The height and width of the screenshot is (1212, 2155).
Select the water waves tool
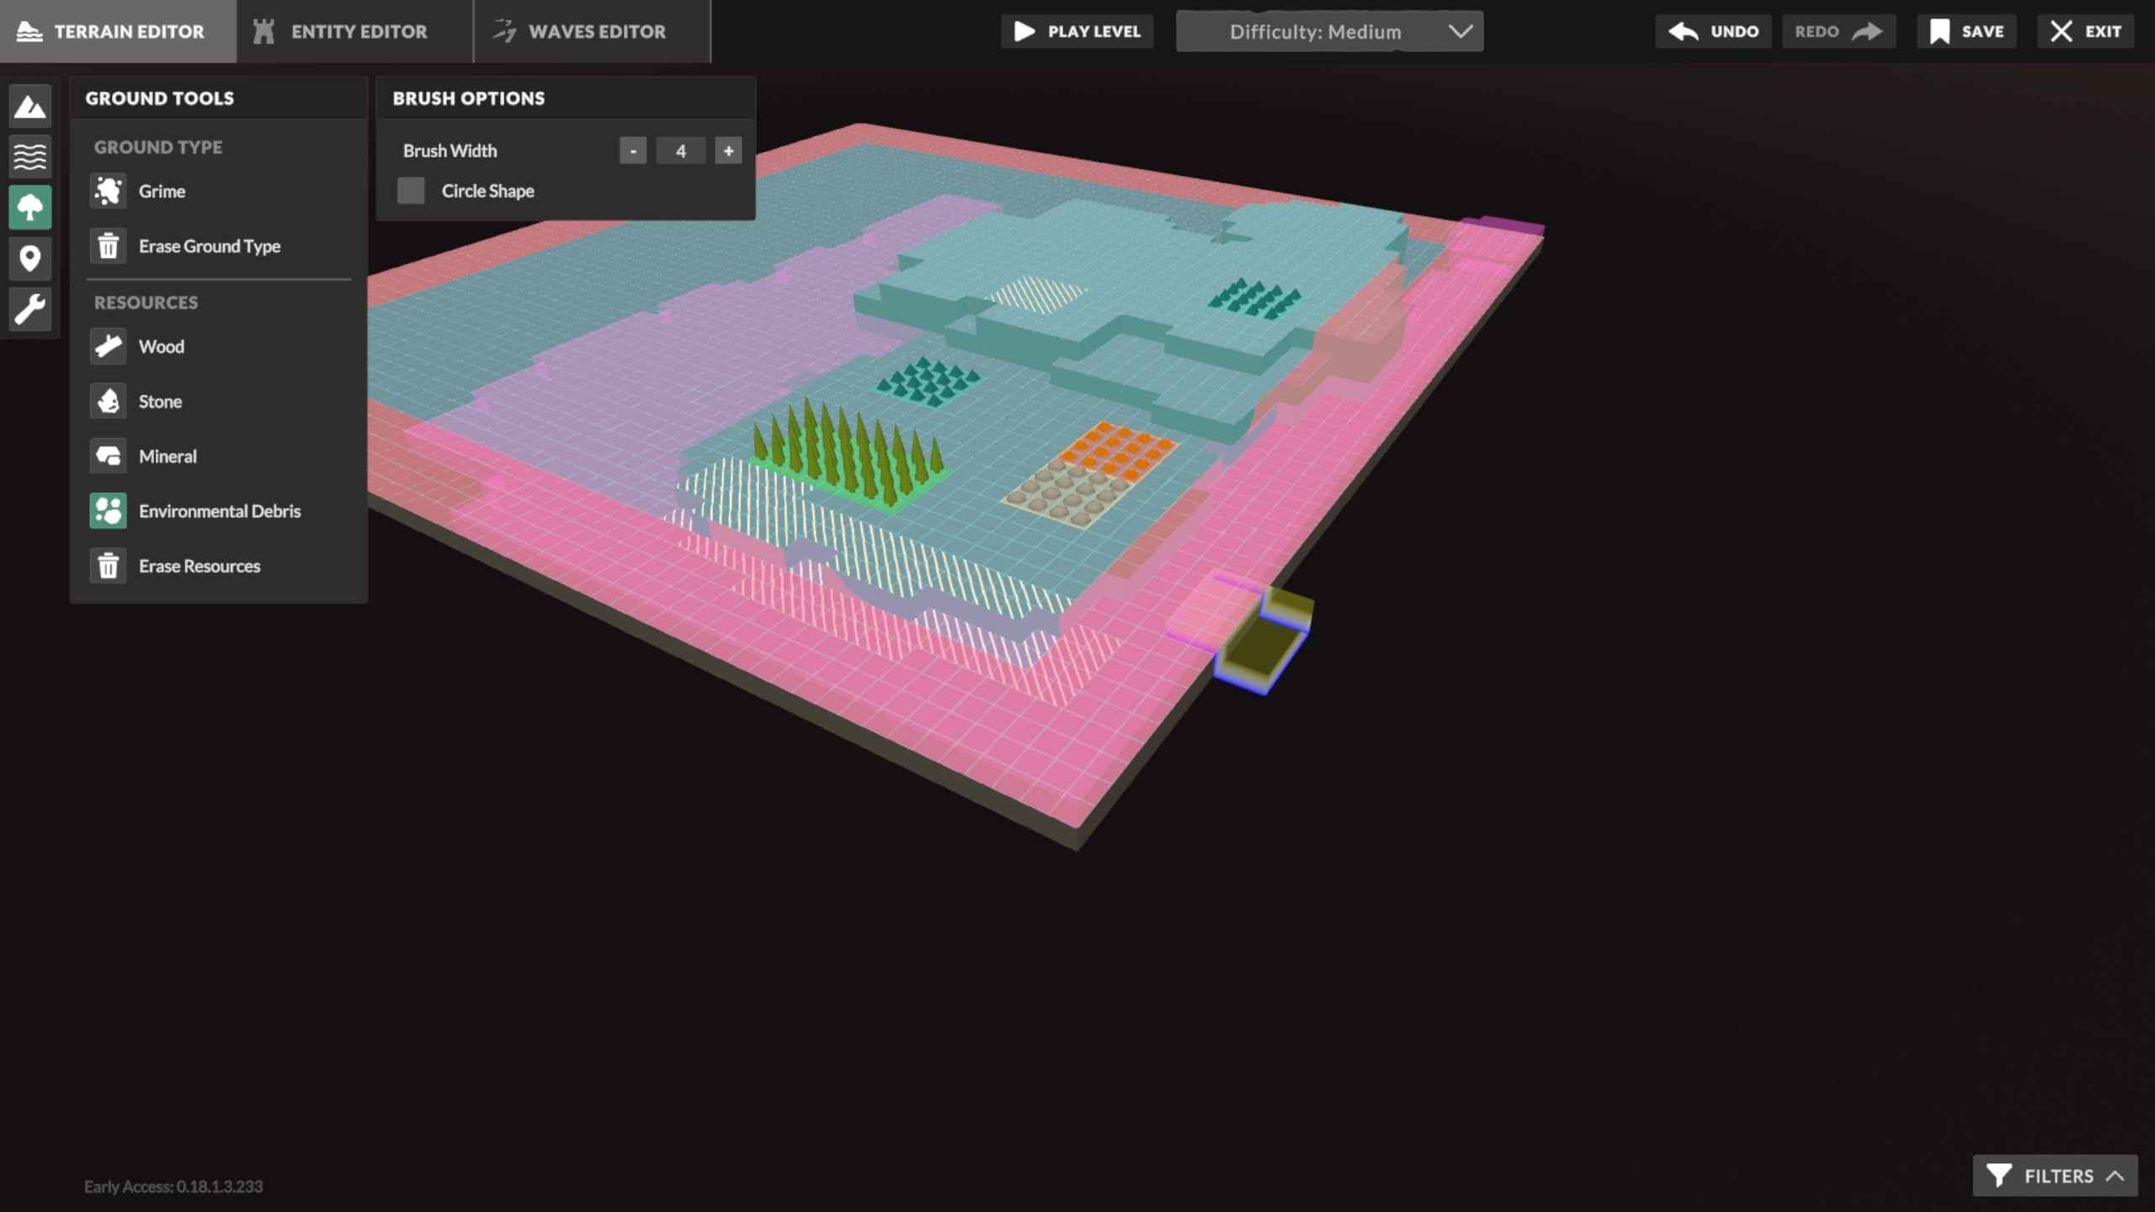coord(30,157)
